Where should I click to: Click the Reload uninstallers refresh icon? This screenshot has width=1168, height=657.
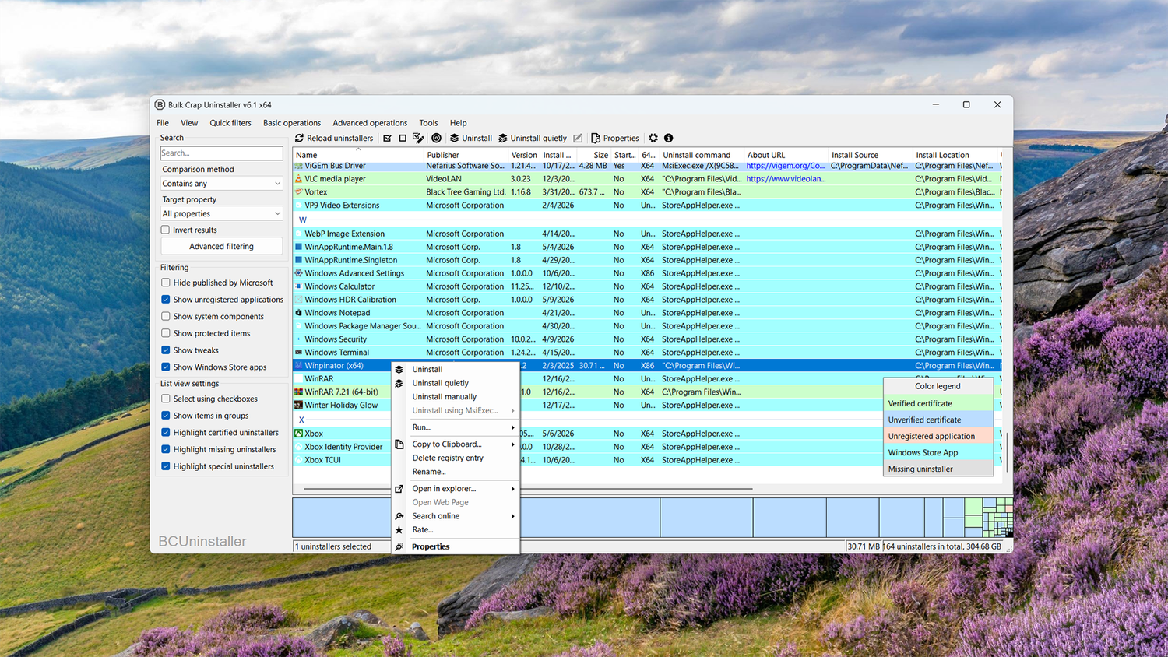[299, 138]
